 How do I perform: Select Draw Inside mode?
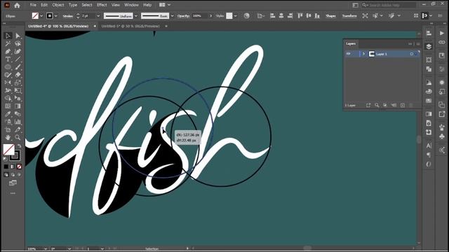click(19, 174)
